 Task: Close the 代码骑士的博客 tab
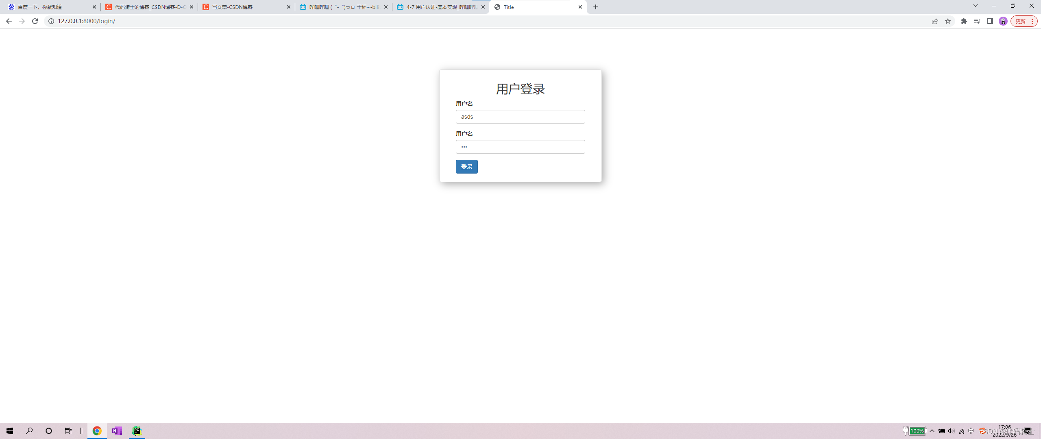192,7
